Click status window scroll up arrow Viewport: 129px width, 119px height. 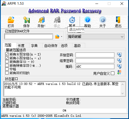[122, 84]
